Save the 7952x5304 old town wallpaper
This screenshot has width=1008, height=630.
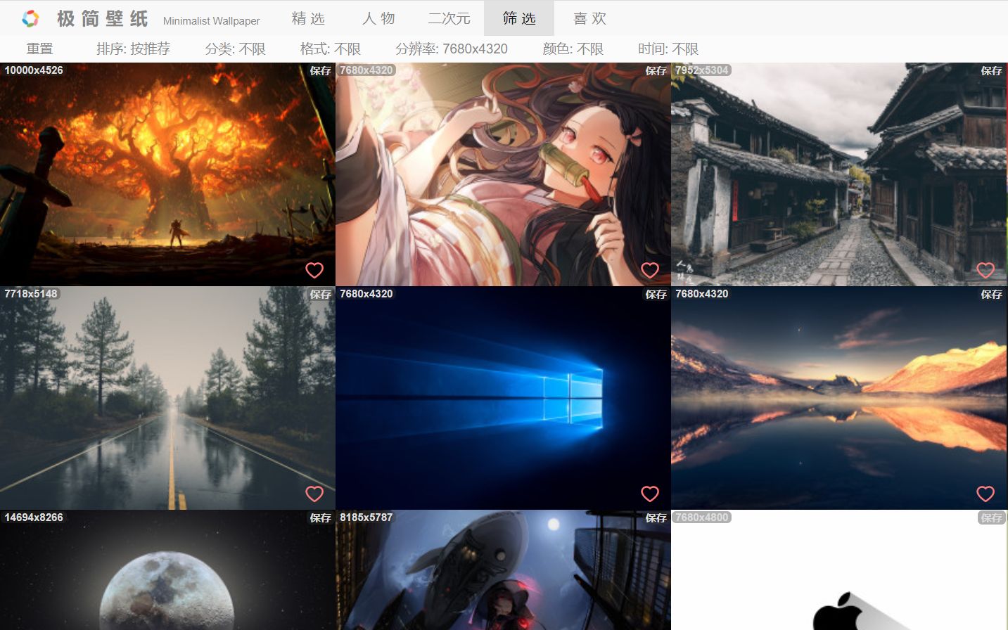click(992, 70)
